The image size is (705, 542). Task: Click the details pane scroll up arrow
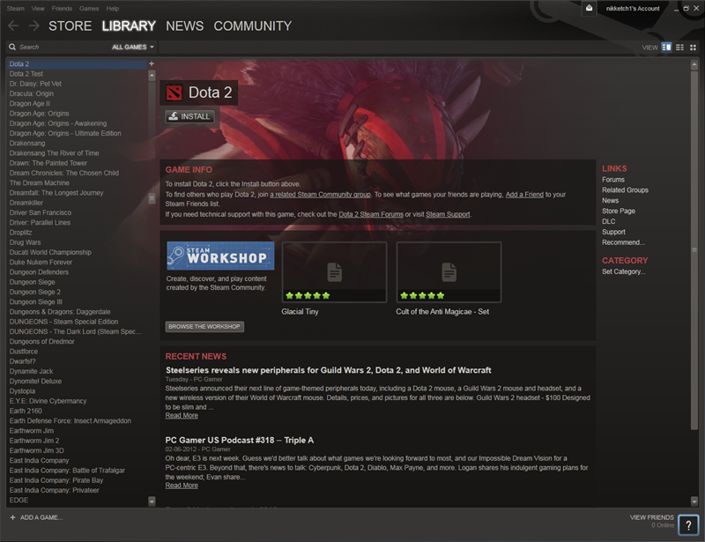pos(694,64)
